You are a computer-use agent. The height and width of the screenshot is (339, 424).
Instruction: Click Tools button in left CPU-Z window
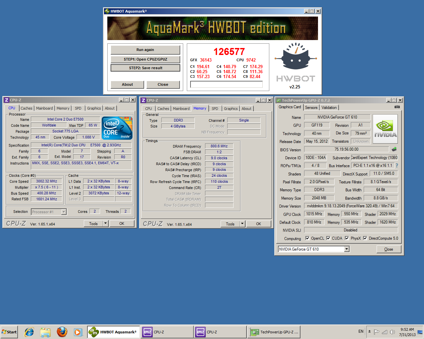(93, 223)
